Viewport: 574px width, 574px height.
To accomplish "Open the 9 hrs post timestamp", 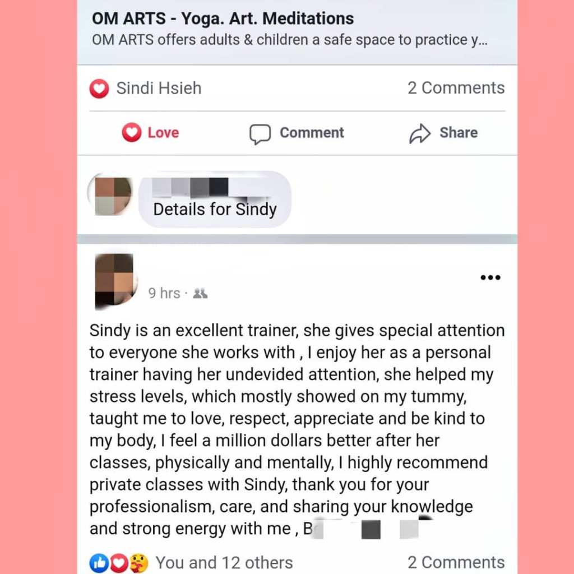I will [x=164, y=293].
